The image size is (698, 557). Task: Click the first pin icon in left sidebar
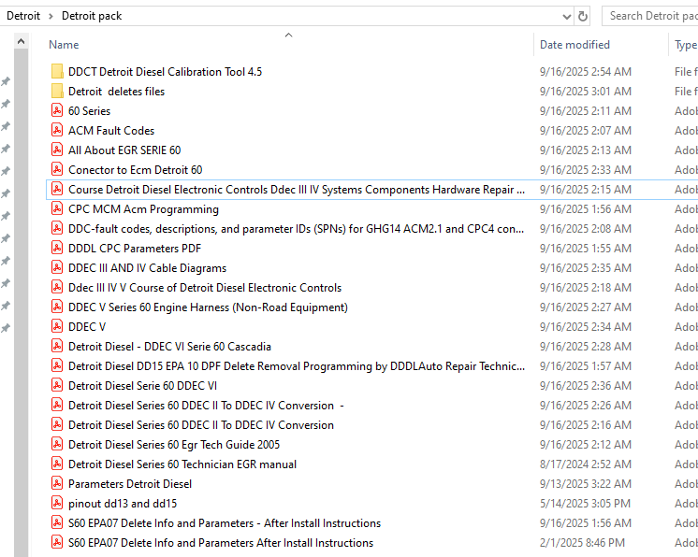(x=6, y=82)
